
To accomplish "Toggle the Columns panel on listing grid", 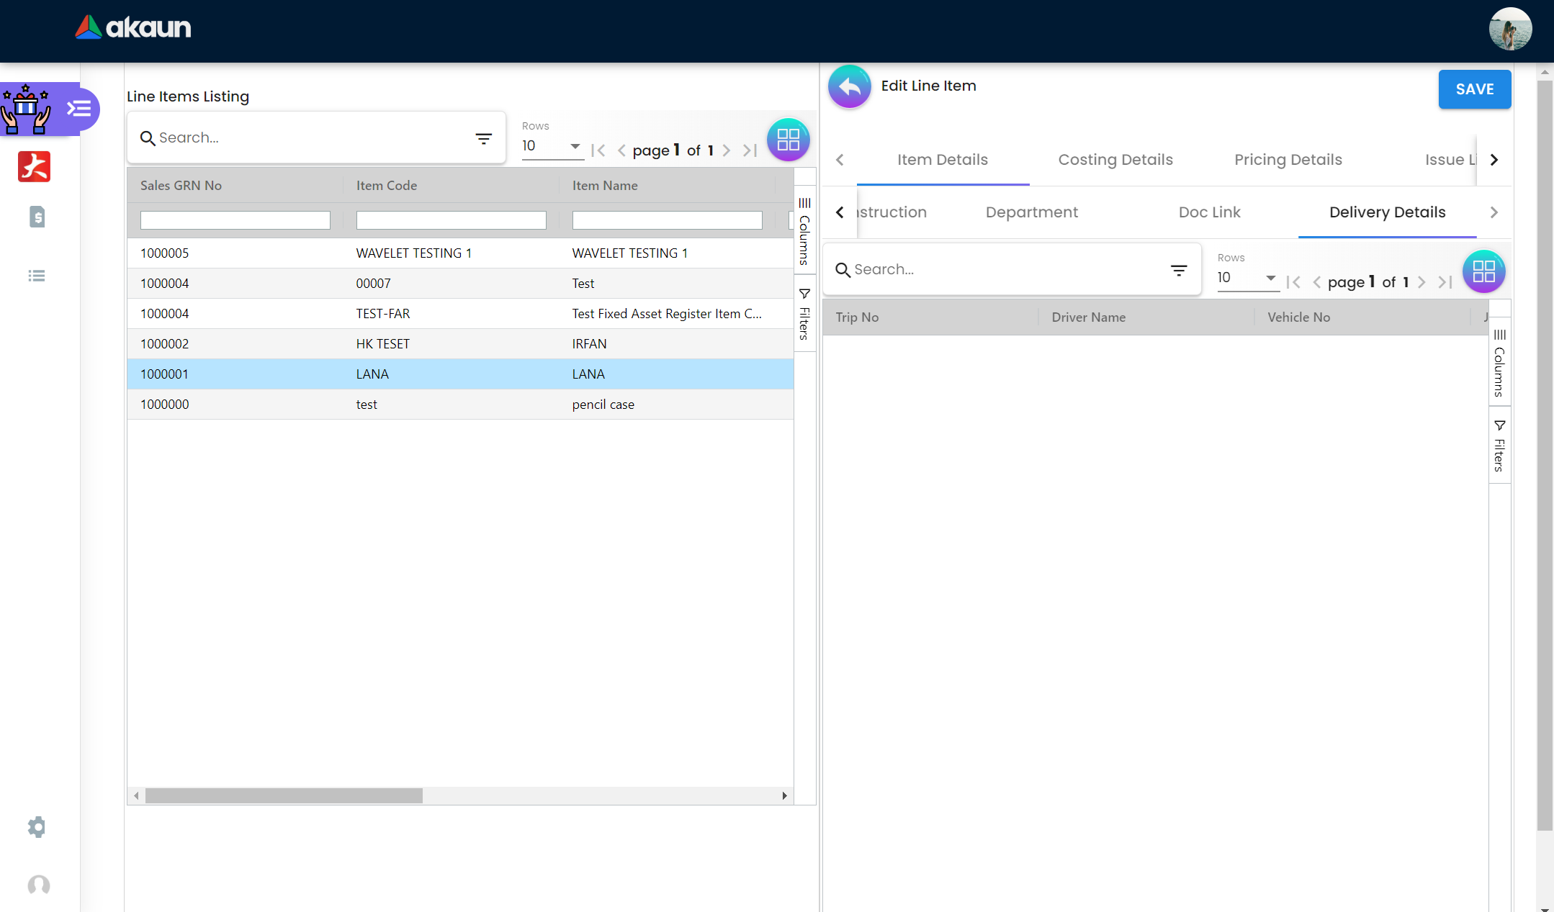I will tap(804, 231).
